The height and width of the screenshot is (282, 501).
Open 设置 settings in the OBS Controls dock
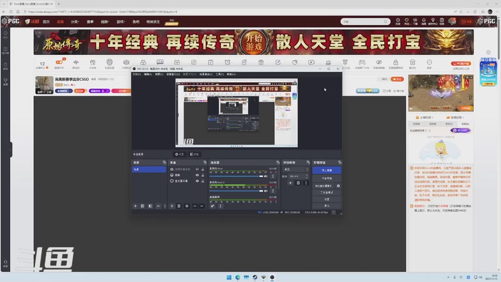pos(326,199)
